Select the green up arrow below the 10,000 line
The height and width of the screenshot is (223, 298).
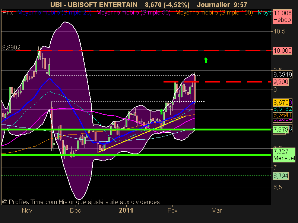coord(206,60)
